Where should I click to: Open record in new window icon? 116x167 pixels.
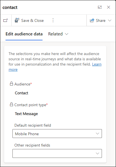click(6, 20)
